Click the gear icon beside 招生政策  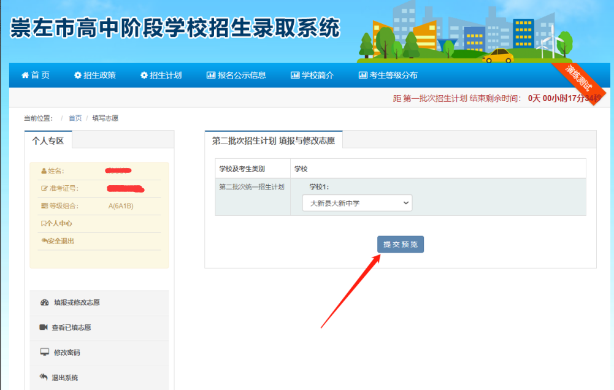tap(78, 75)
